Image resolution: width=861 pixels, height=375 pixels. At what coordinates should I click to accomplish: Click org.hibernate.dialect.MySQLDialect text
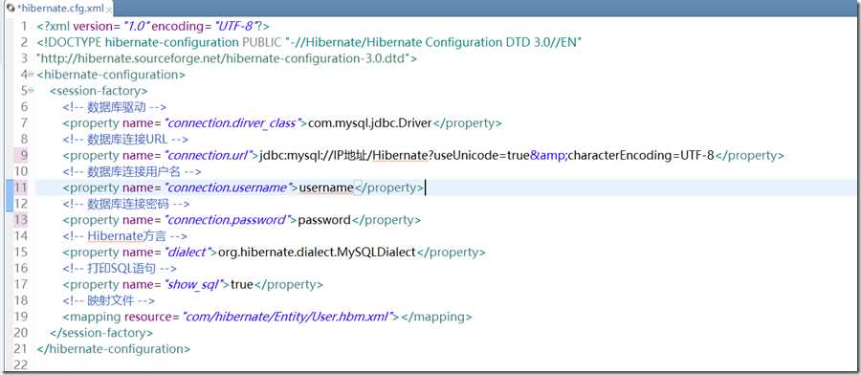point(317,253)
